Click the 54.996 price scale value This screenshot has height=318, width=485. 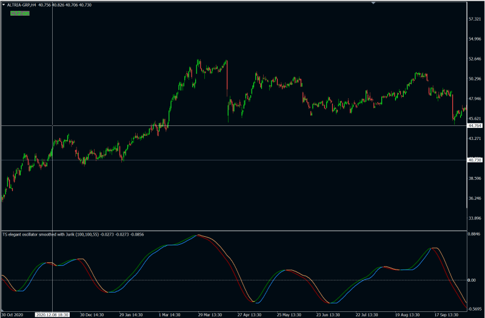pos(475,39)
